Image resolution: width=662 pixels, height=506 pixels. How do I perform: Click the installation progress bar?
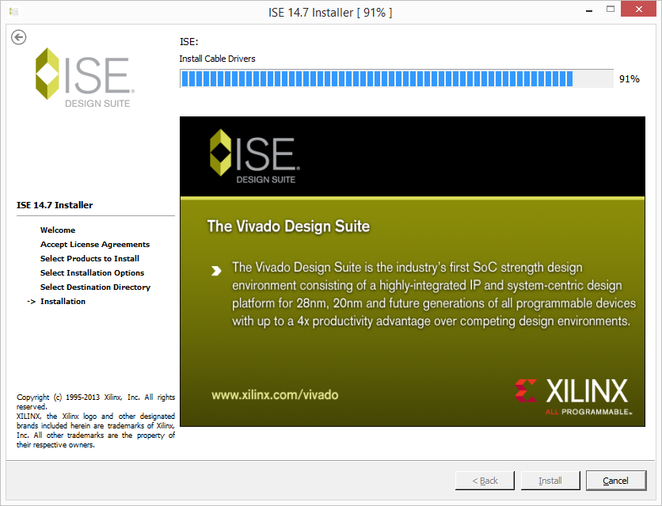click(397, 79)
